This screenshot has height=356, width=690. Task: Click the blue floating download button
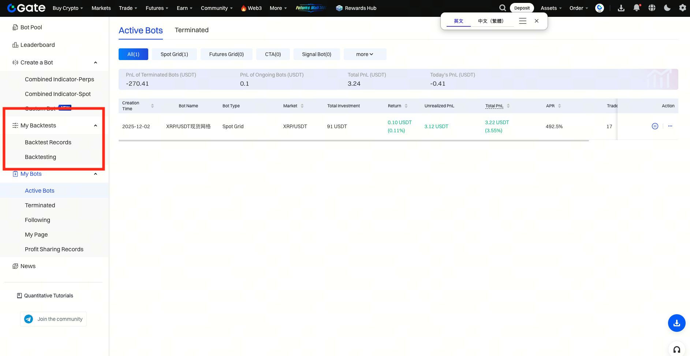tap(676, 323)
